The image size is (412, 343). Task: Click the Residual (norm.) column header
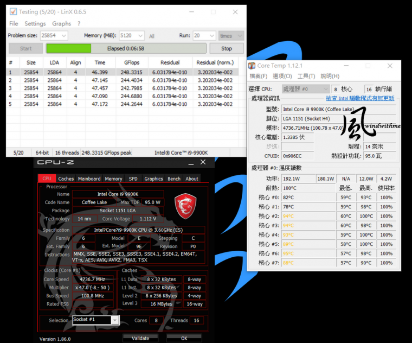pyautogui.click(x=215, y=62)
